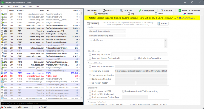Click session 131 tunnel lock icon
The width and height of the screenshot is (204, 109).
[2, 31]
